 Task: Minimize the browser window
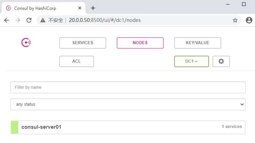[228, 5]
